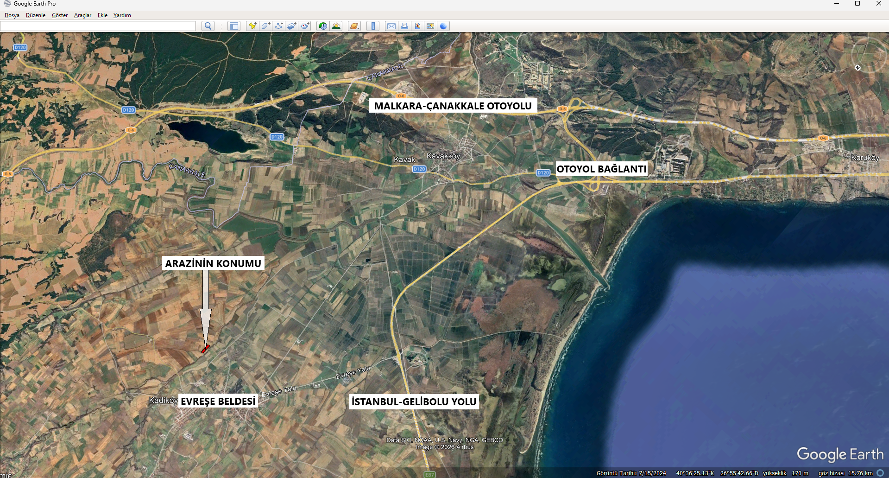The height and width of the screenshot is (478, 889).
Task: Click the Image © 2026 Airbus attribution
Action: click(445, 447)
